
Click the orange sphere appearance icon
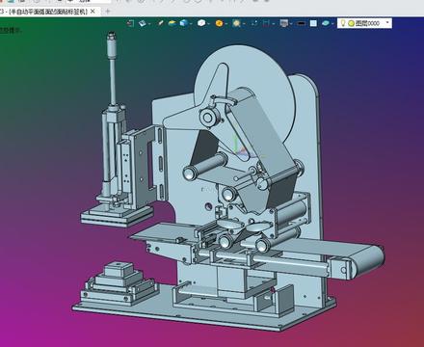click(x=219, y=23)
